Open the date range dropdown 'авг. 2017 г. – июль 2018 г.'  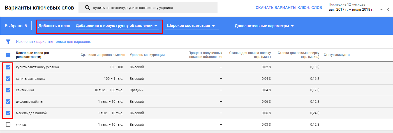pyautogui.click(x=357, y=10)
